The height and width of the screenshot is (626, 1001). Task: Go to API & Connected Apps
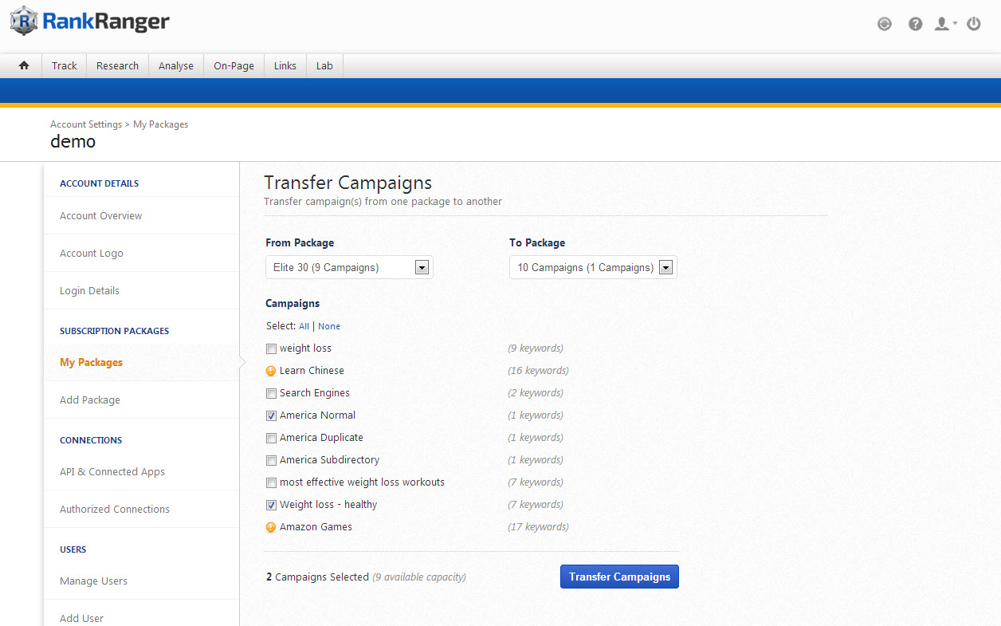coord(112,471)
